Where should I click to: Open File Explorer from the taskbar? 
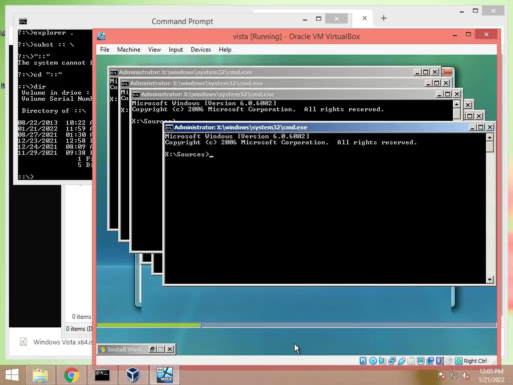coord(41,375)
